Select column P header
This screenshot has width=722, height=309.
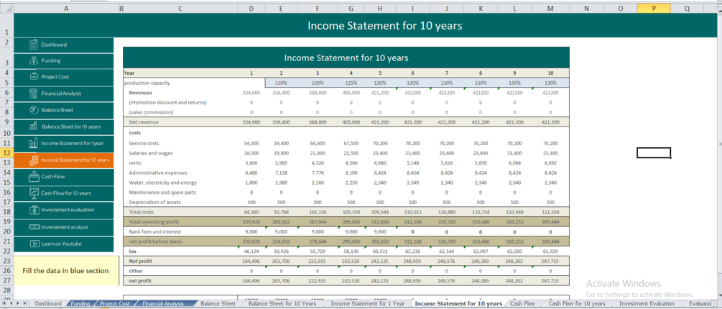click(x=654, y=8)
